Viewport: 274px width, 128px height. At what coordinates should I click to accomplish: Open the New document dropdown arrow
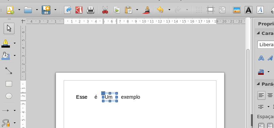[x=19, y=10]
